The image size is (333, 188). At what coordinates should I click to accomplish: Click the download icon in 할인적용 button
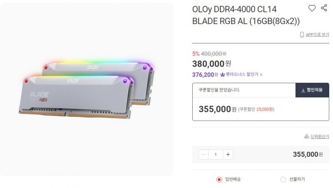(303, 90)
